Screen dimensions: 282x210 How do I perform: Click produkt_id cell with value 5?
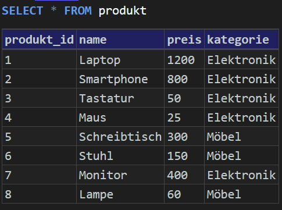(40, 137)
